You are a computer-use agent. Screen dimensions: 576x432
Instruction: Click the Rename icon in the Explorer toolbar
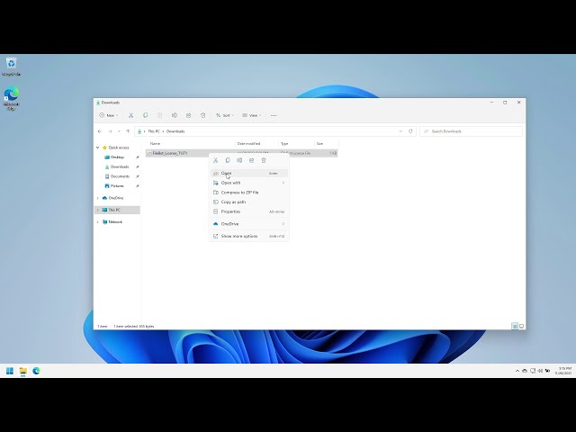[175, 115]
